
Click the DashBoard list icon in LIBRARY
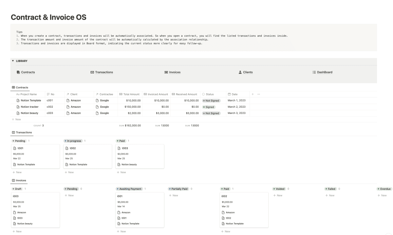[314, 72]
